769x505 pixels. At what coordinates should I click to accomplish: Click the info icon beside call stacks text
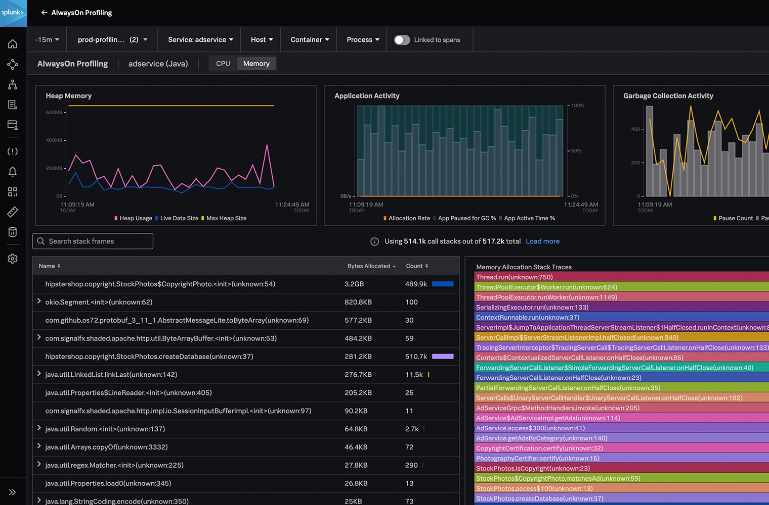click(374, 241)
